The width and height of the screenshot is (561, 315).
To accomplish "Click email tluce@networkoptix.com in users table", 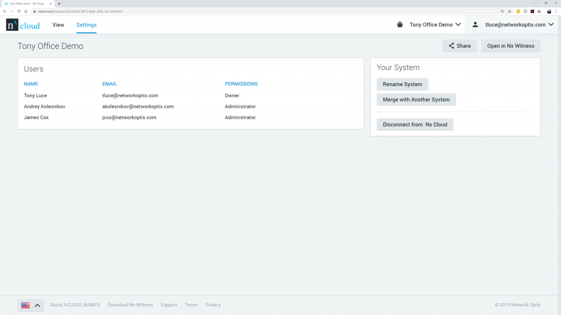I will click(x=130, y=95).
